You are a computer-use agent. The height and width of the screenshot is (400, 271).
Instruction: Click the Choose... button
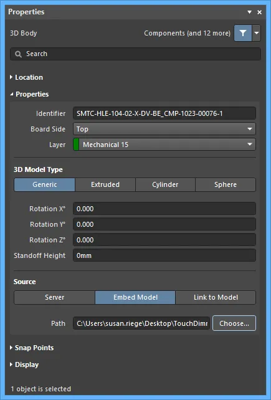click(234, 323)
